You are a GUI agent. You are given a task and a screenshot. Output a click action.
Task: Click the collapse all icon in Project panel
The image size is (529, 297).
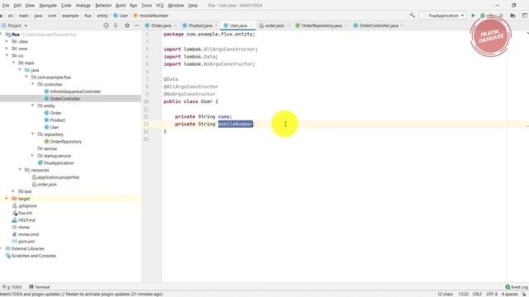(116, 26)
